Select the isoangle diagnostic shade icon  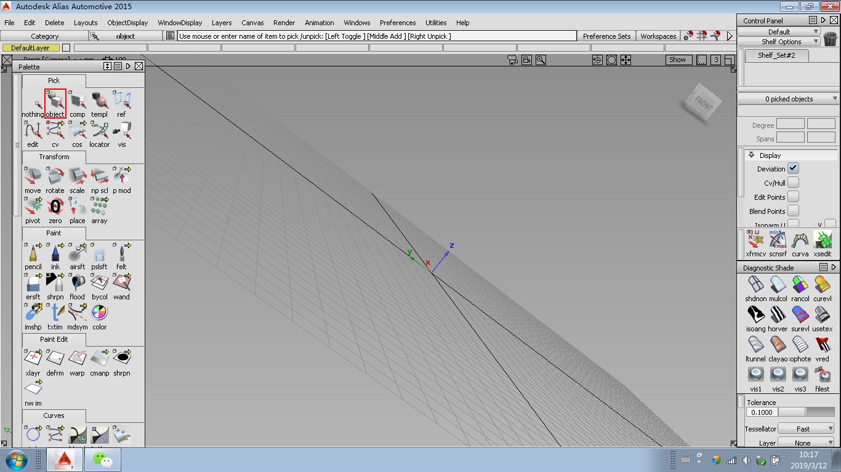(755, 315)
